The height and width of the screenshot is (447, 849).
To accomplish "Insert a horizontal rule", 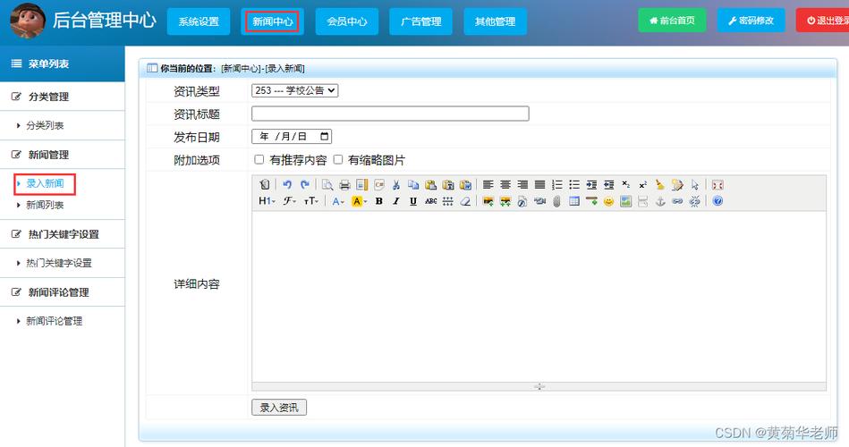I will (x=591, y=201).
